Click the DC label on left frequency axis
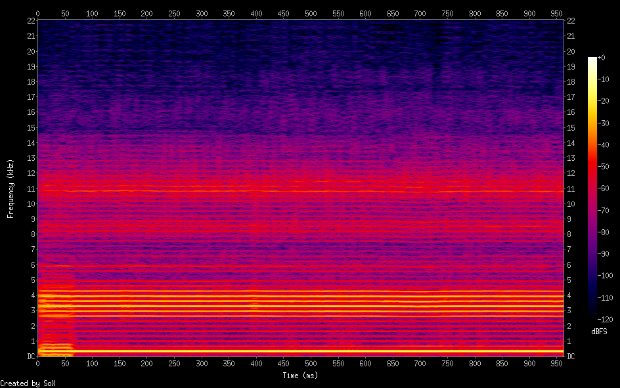The image size is (620, 388). tap(30, 356)
